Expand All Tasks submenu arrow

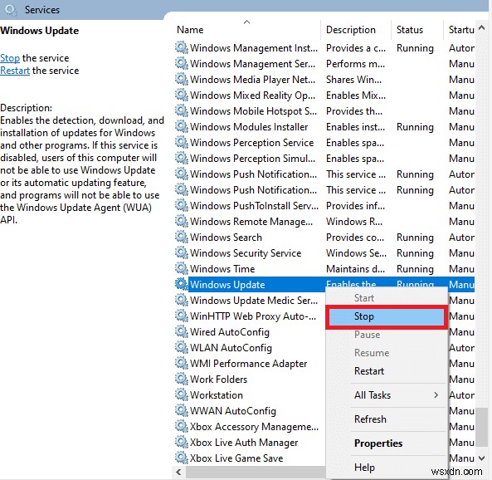pyautogui.click(x=436, y=395)
